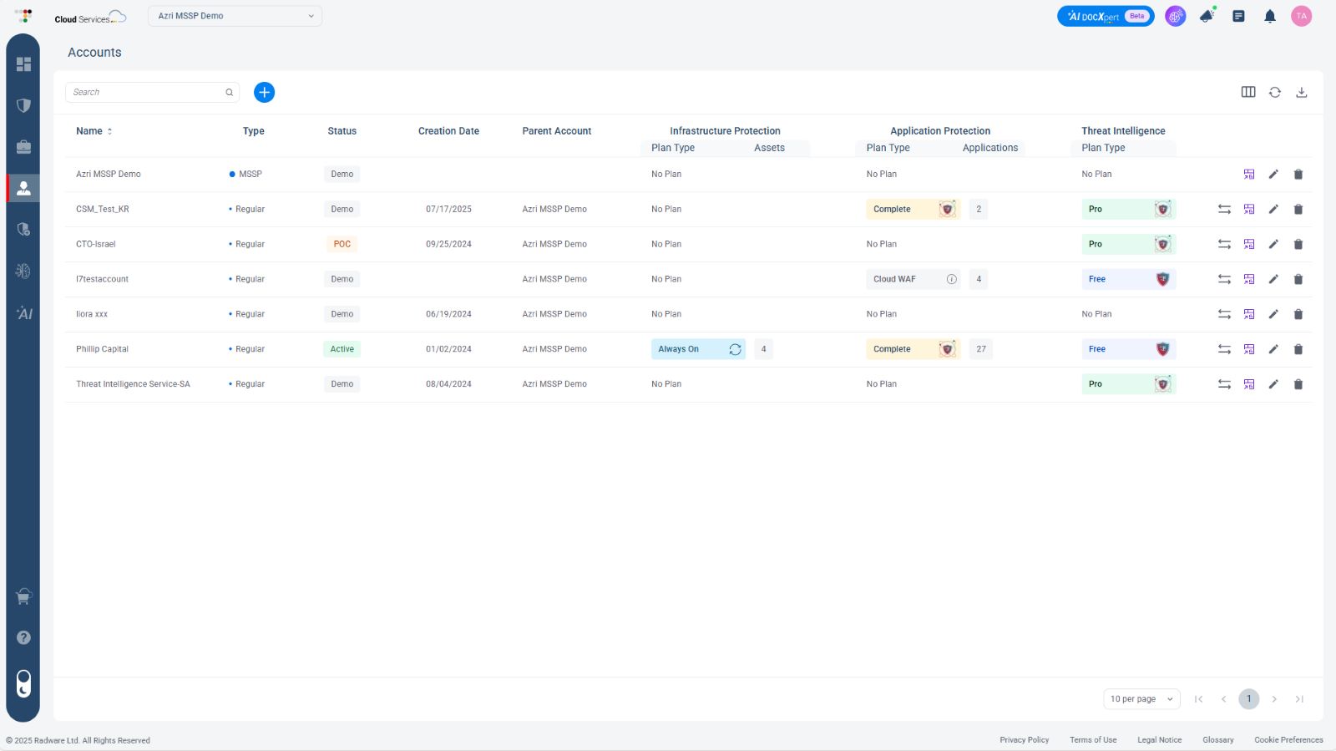Click the switch arrows icon for CSM_Test_KR
This screenshot has height=751, width=1336.
point(1224,209)
